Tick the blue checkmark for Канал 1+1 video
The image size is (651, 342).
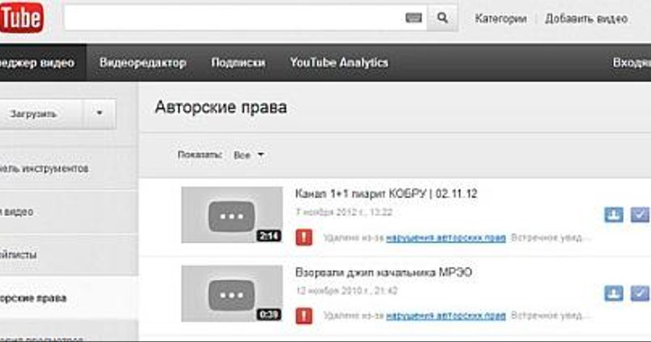[640, 215]
